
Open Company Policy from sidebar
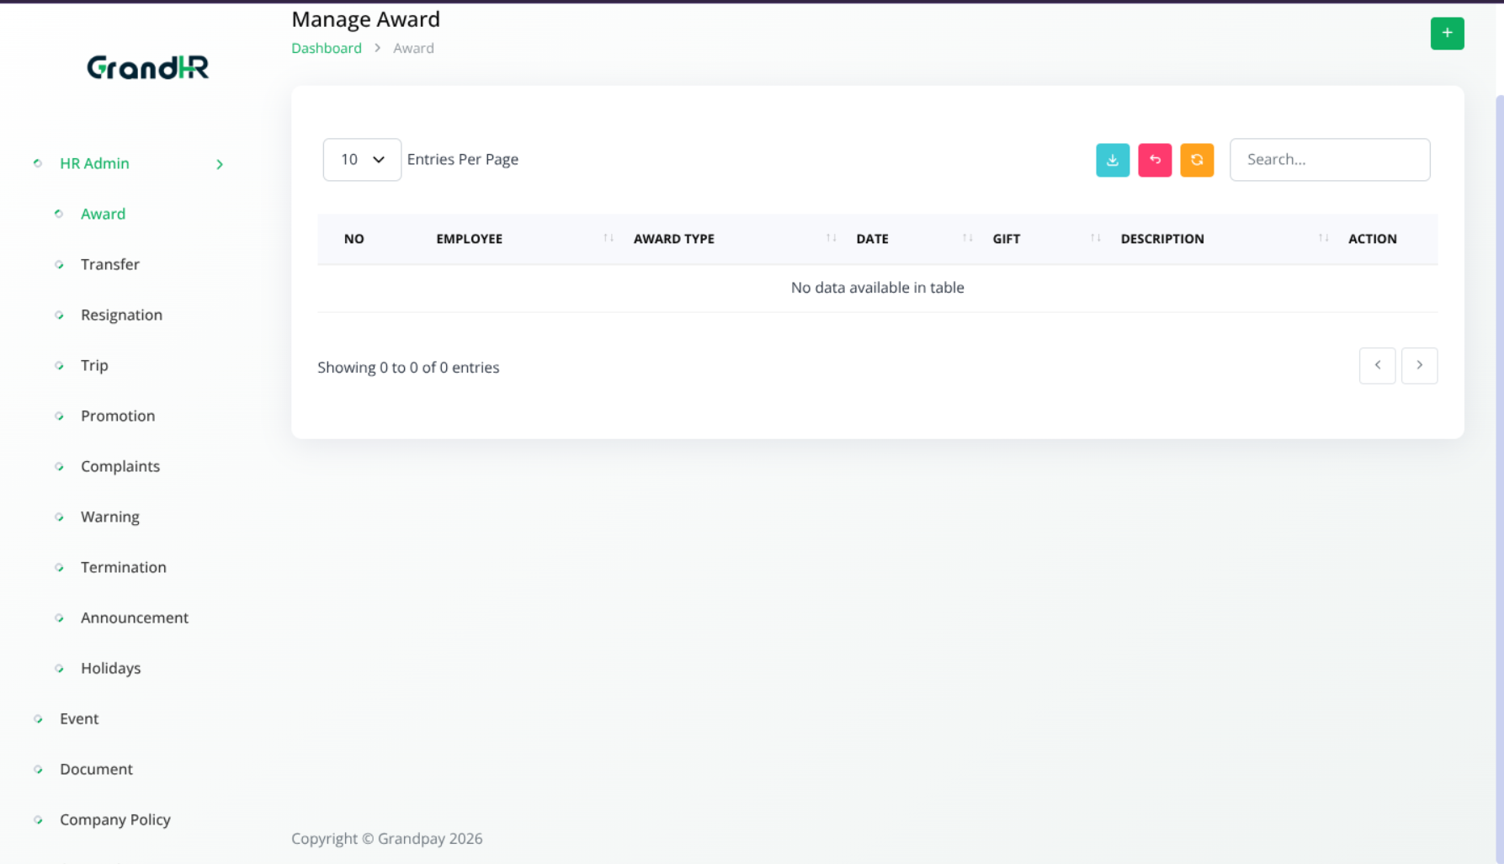click(114, 819)
